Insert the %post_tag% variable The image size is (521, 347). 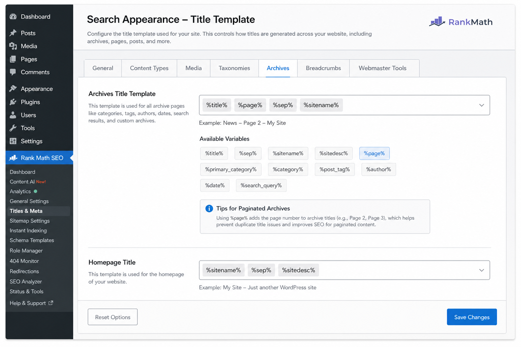coord(335,169)
